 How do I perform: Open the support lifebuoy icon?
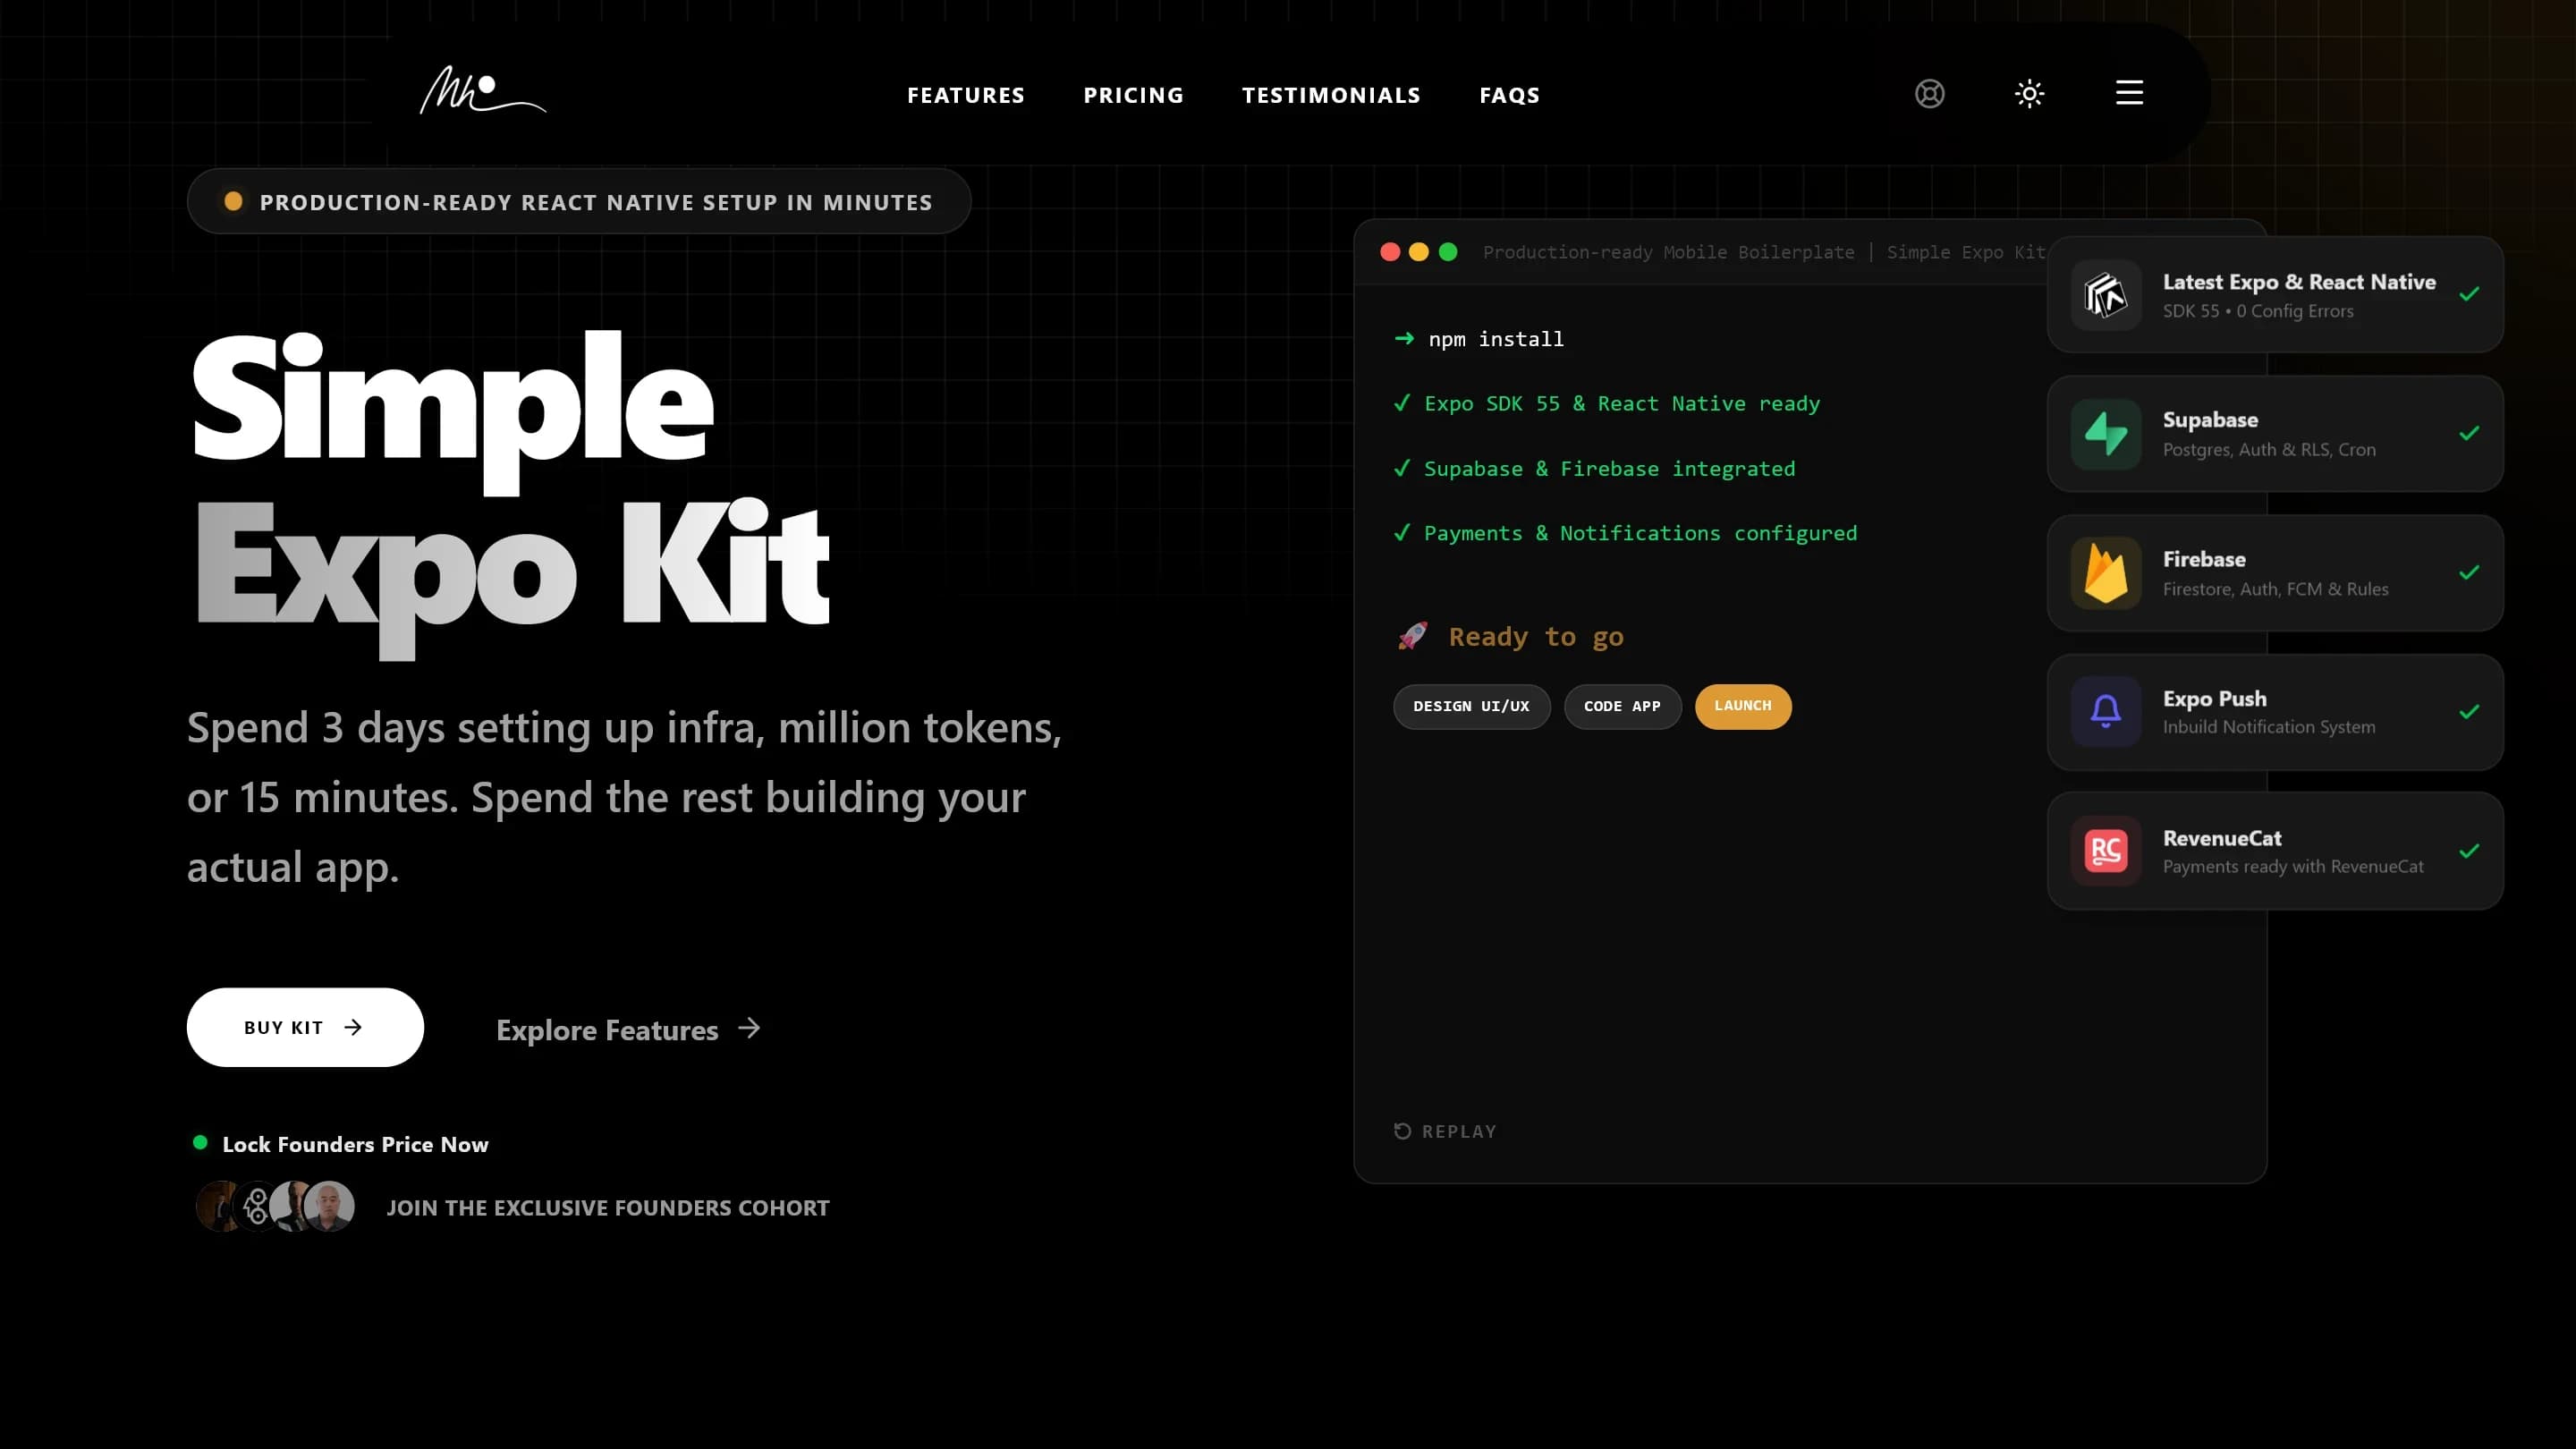pos(1929,94)
